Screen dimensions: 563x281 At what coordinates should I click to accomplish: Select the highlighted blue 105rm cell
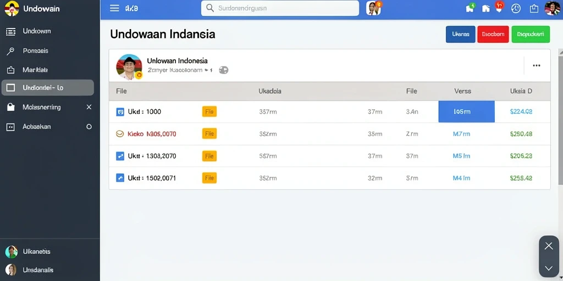(466, 111)
